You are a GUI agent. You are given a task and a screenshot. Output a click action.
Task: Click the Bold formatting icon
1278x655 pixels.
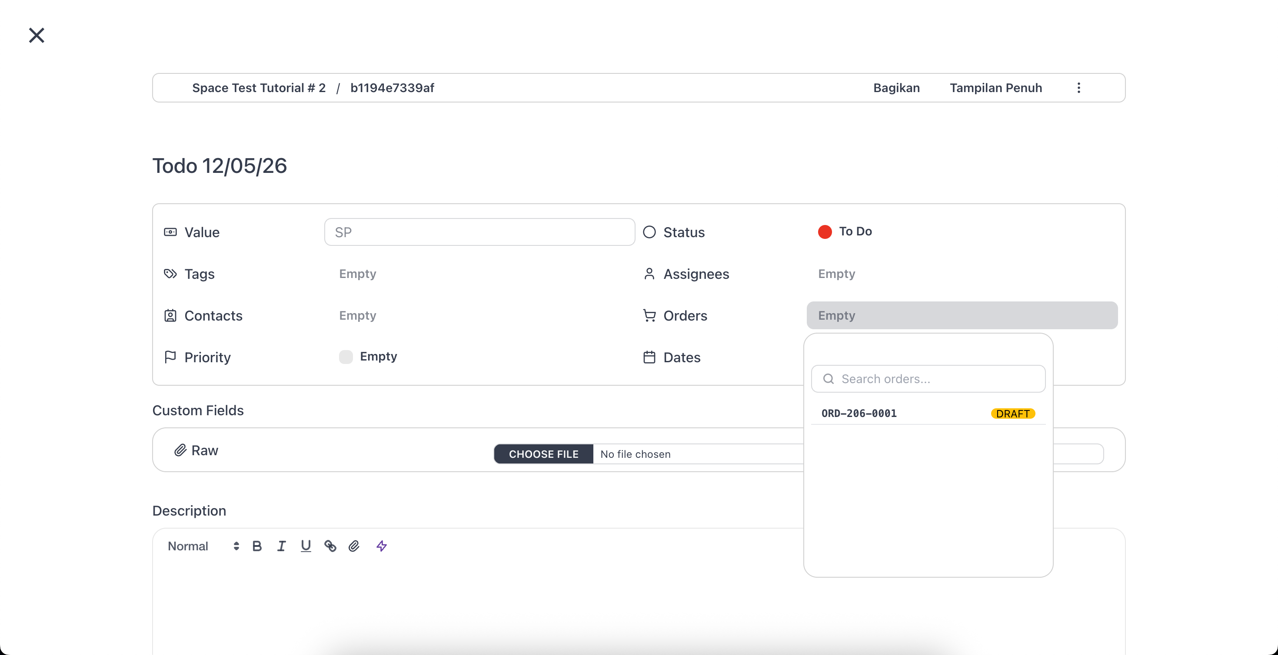256,546
